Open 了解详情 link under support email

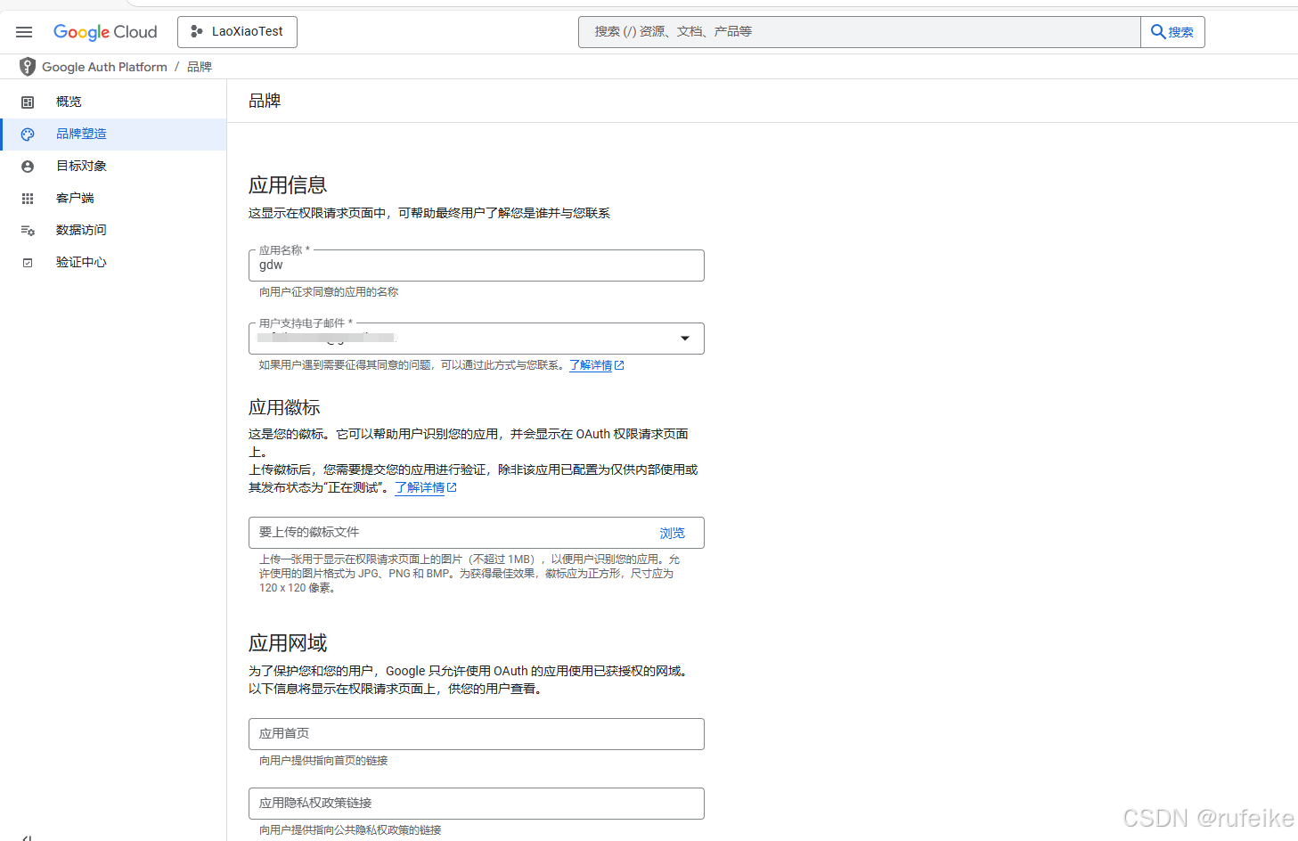[x=591, y=365]
